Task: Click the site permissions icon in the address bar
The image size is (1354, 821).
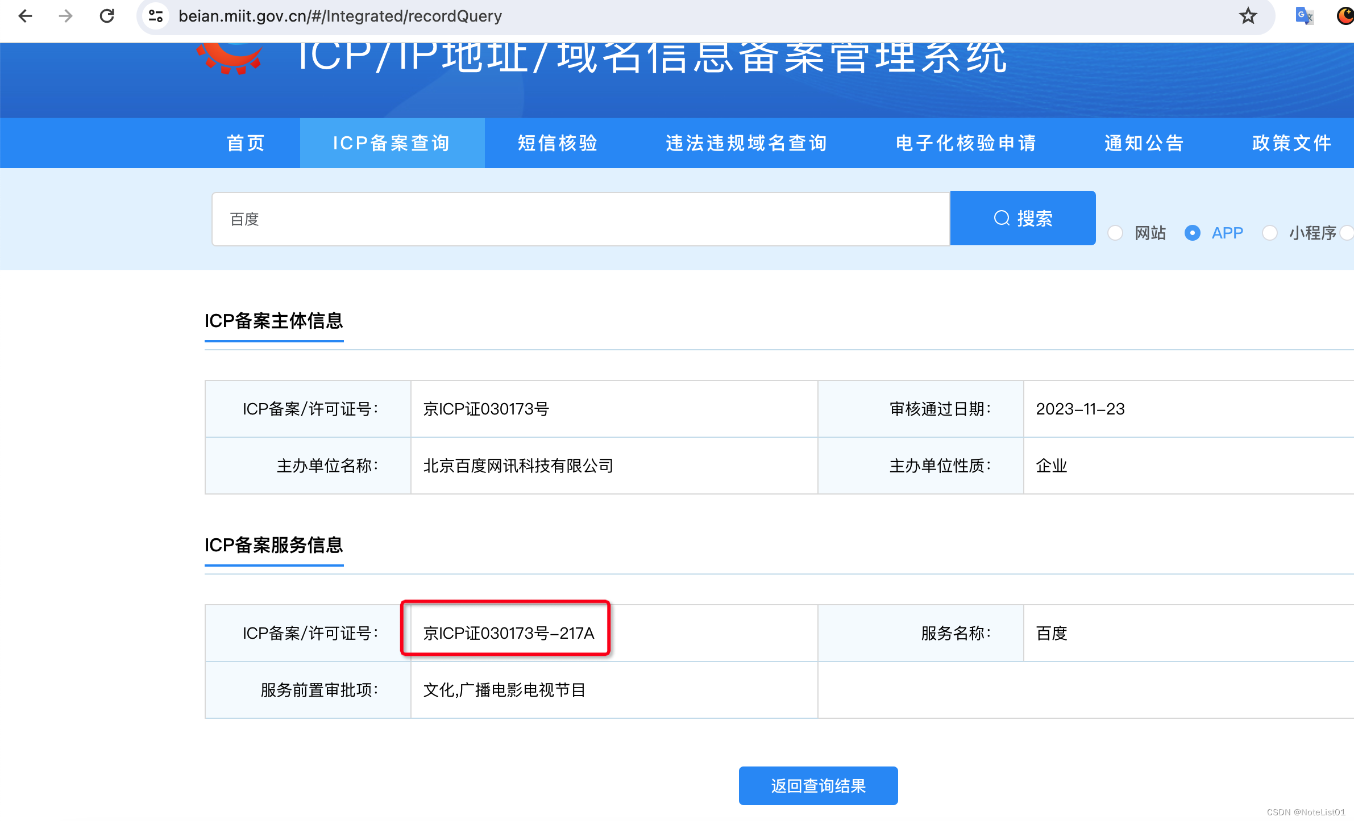Action: (x=155, y=15)
